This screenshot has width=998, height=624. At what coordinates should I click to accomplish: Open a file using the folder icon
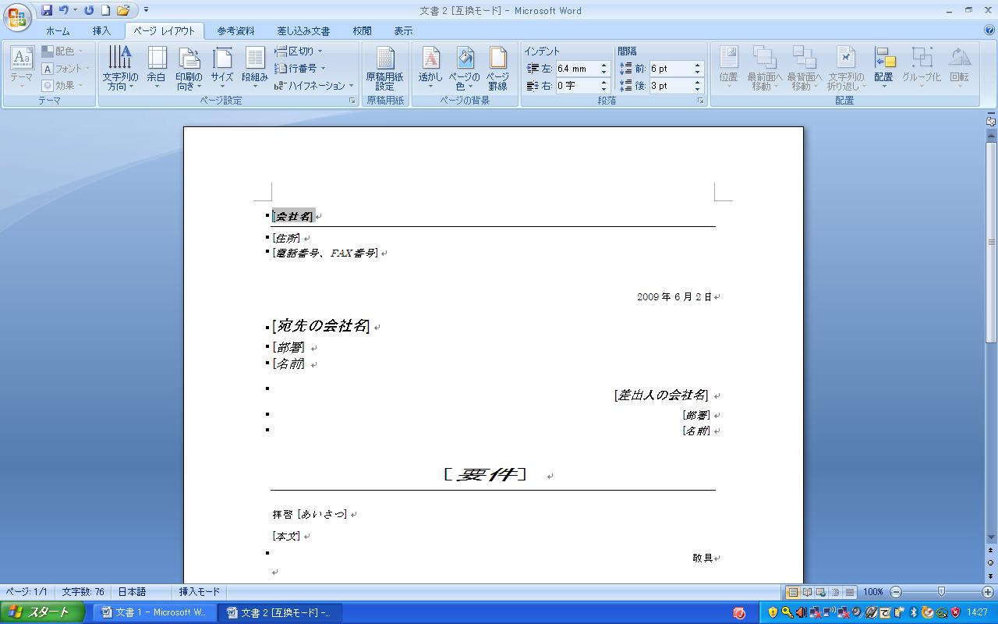pos(123,10)
